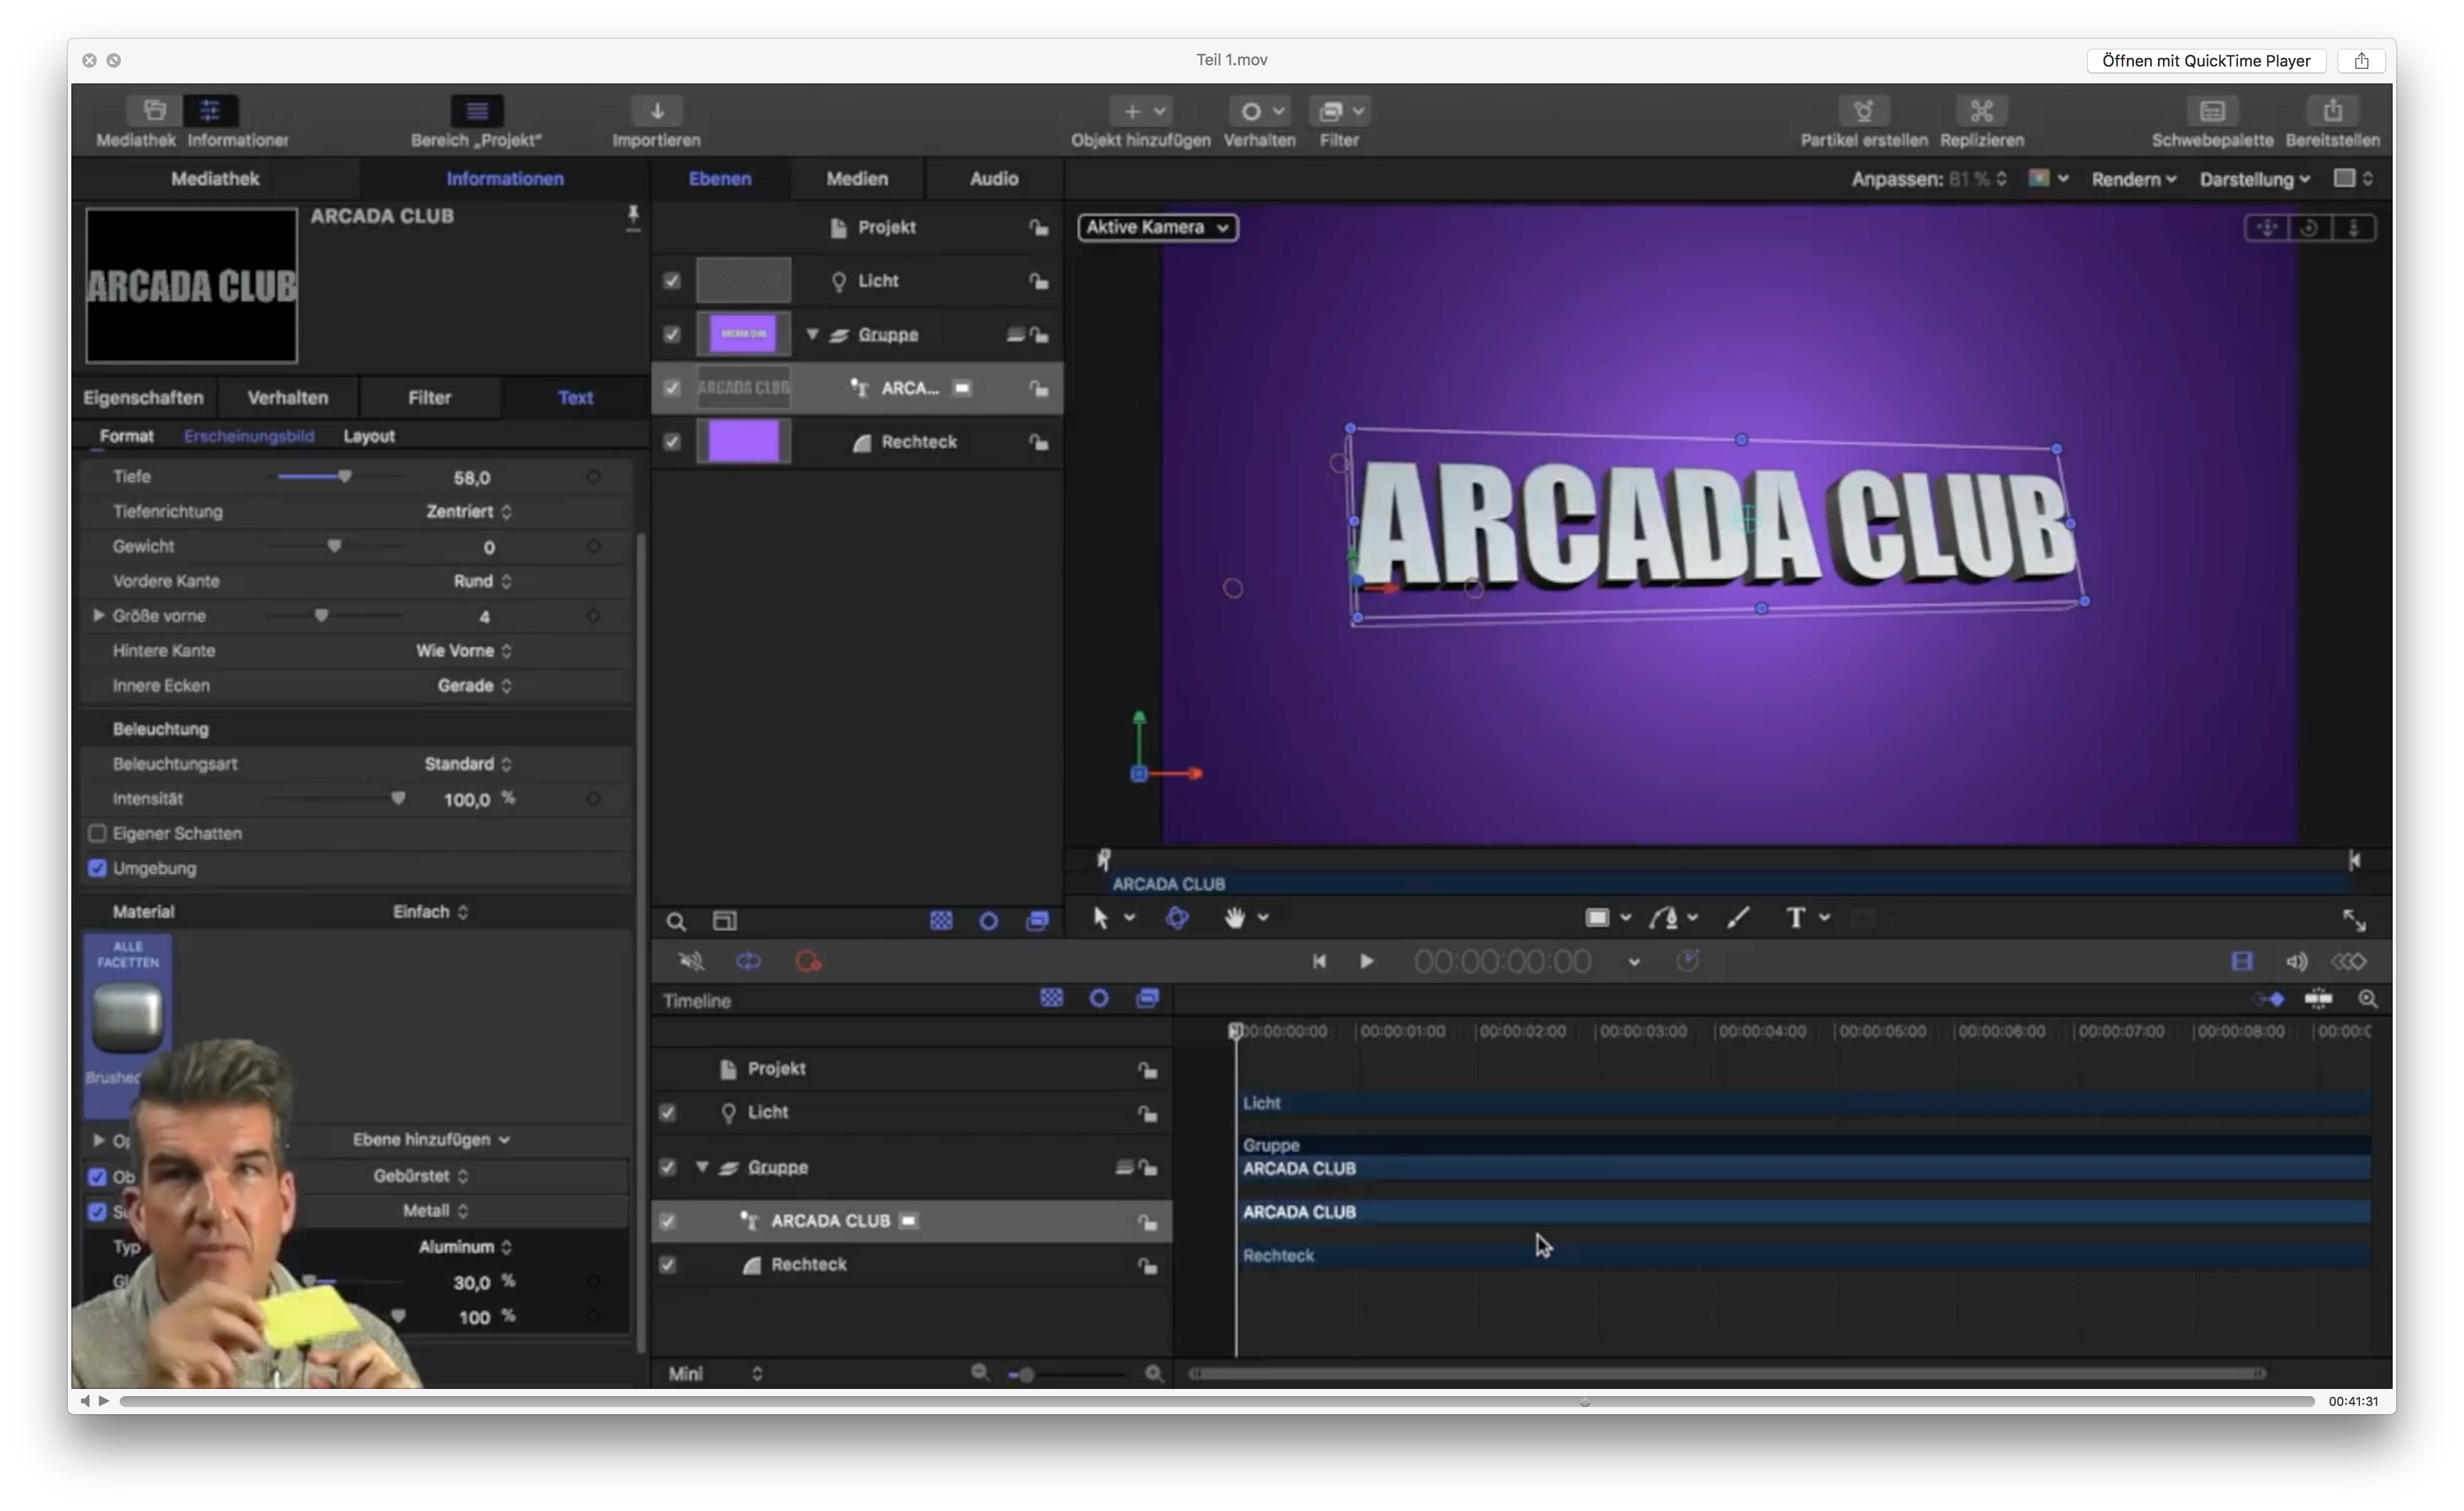Image resolution: width=2464 pixels, height=1511 pixels.
Task: Select Format text pane
Action: click(126, 437)
